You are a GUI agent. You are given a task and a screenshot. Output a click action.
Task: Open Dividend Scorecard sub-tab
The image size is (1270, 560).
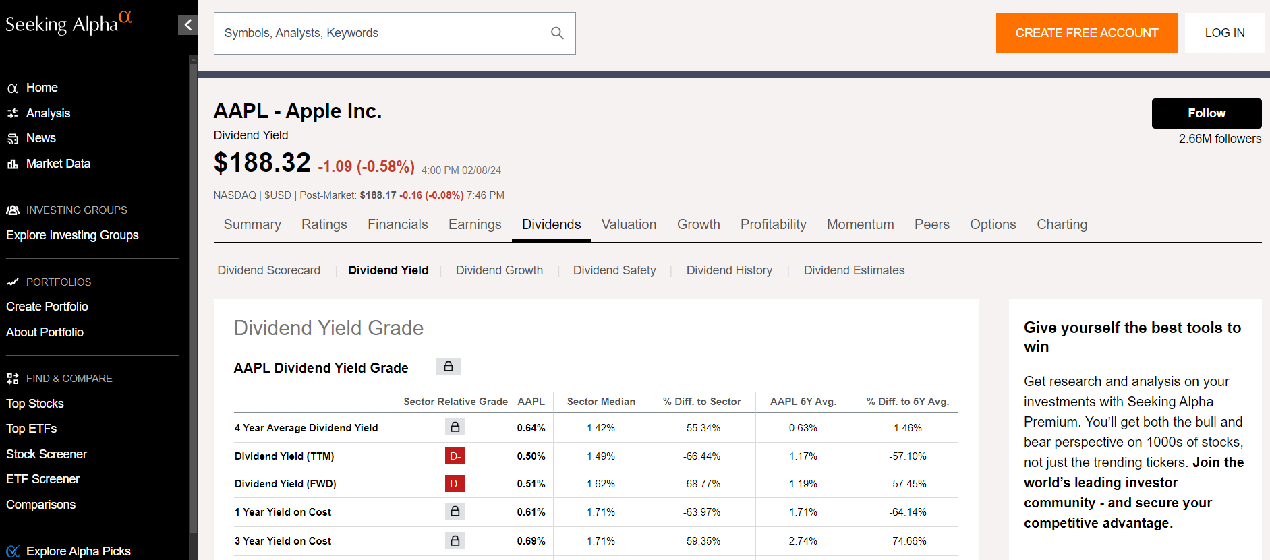point(269,270)
